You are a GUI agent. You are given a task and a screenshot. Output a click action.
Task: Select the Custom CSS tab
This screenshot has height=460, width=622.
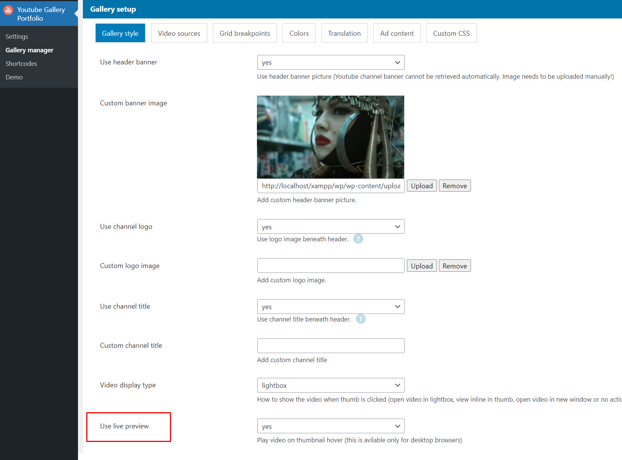[x=451, y=33]
